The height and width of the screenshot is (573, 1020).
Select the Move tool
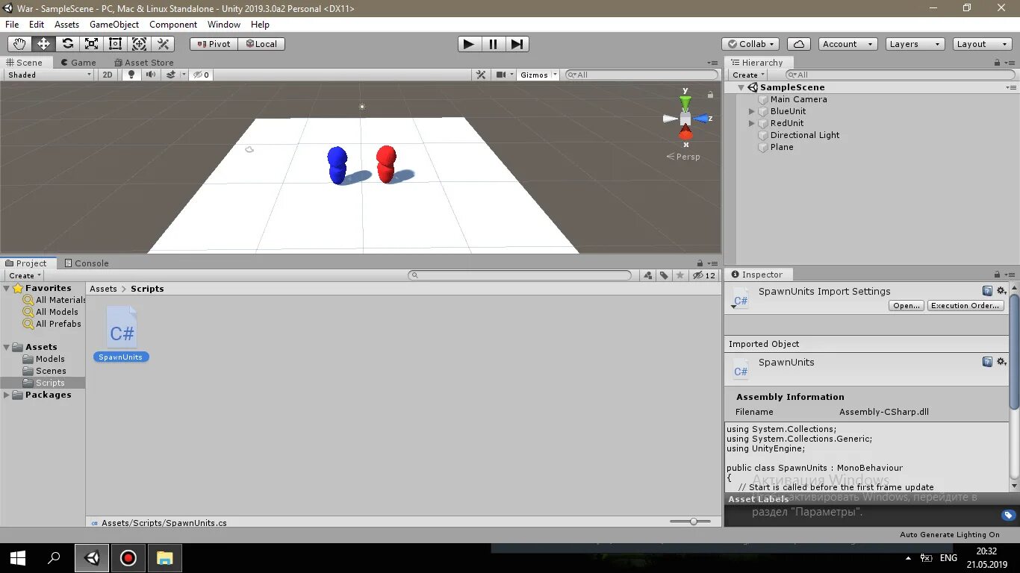pyautogui.click(x=43, y=44)
